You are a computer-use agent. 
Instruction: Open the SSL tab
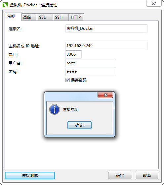pos(45,17)
